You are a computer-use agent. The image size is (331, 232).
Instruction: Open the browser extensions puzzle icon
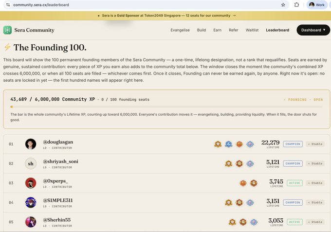[x=296, y=5]
